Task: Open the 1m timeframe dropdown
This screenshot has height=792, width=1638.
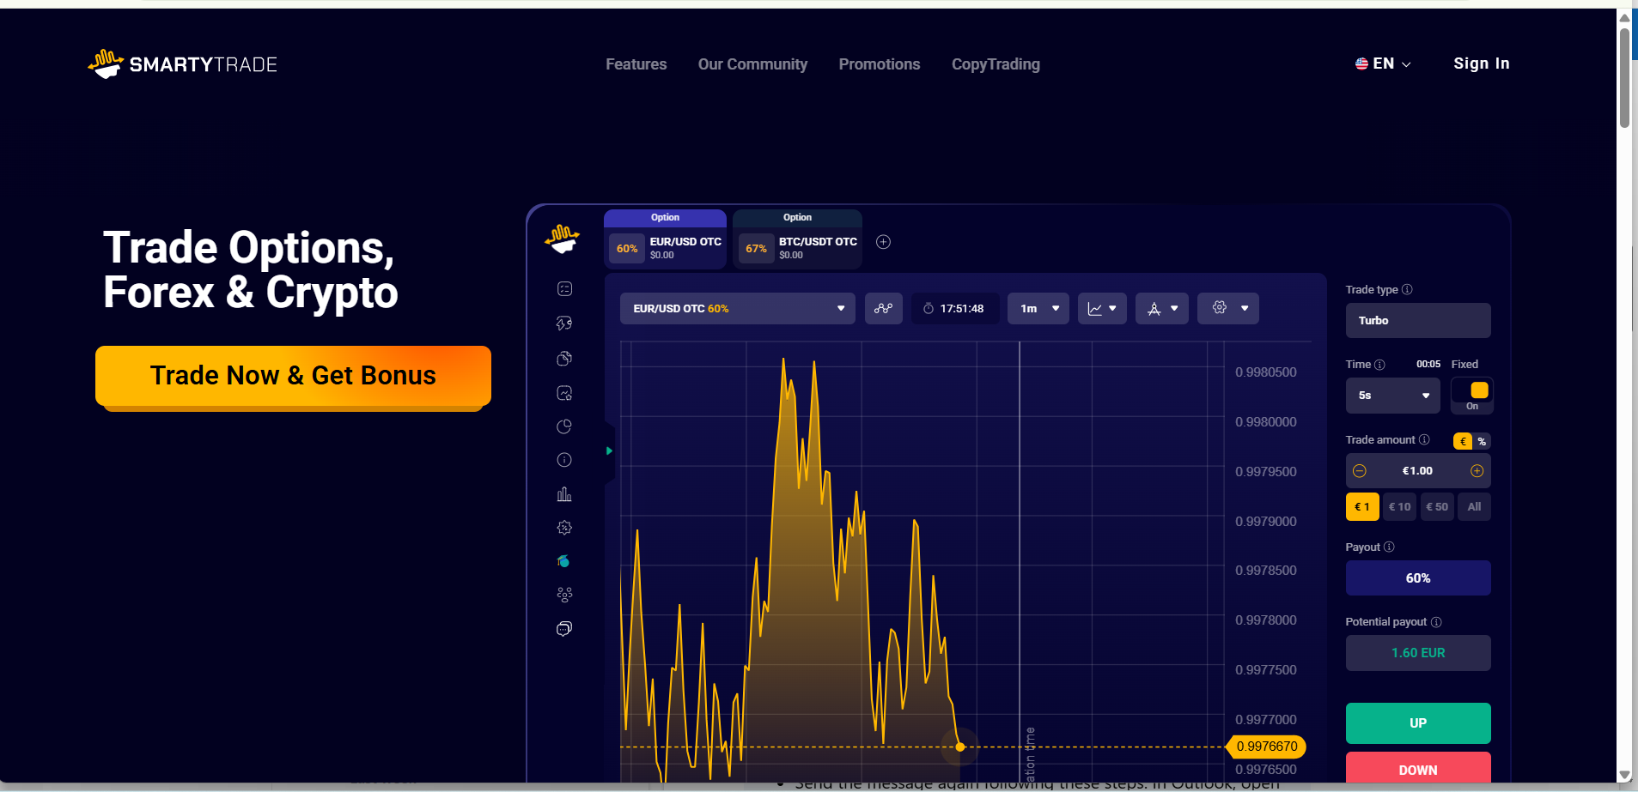Action: coord(1038,308)
